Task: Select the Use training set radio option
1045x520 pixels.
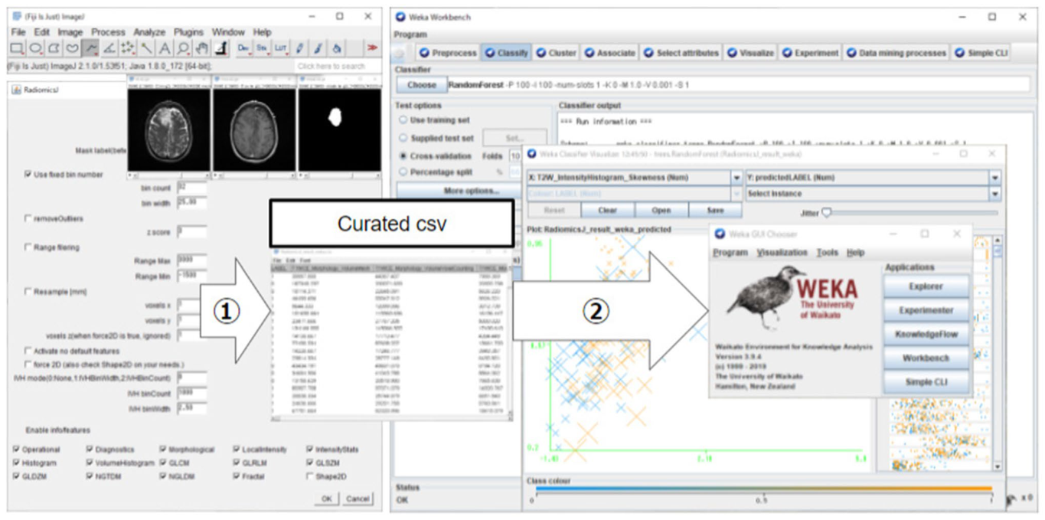Action: 403,120
